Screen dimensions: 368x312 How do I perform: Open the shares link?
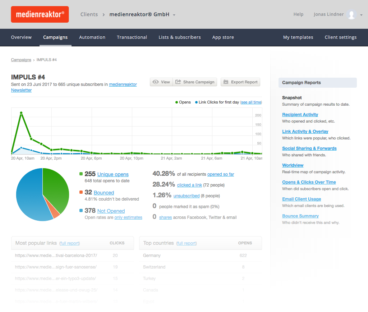[x=165, y=217]
